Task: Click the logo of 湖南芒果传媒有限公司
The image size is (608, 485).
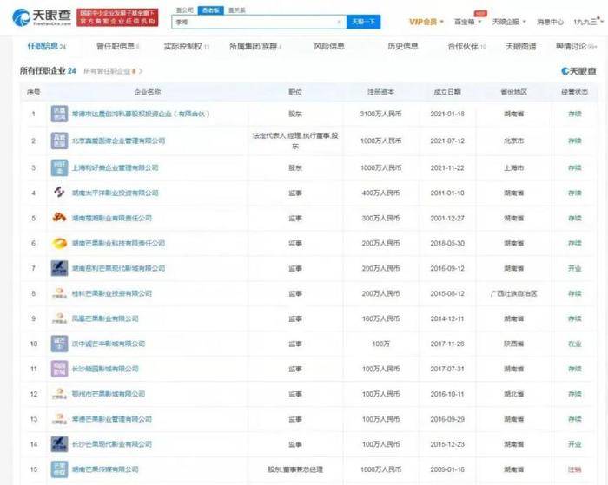Action: [x=60, y=469]
